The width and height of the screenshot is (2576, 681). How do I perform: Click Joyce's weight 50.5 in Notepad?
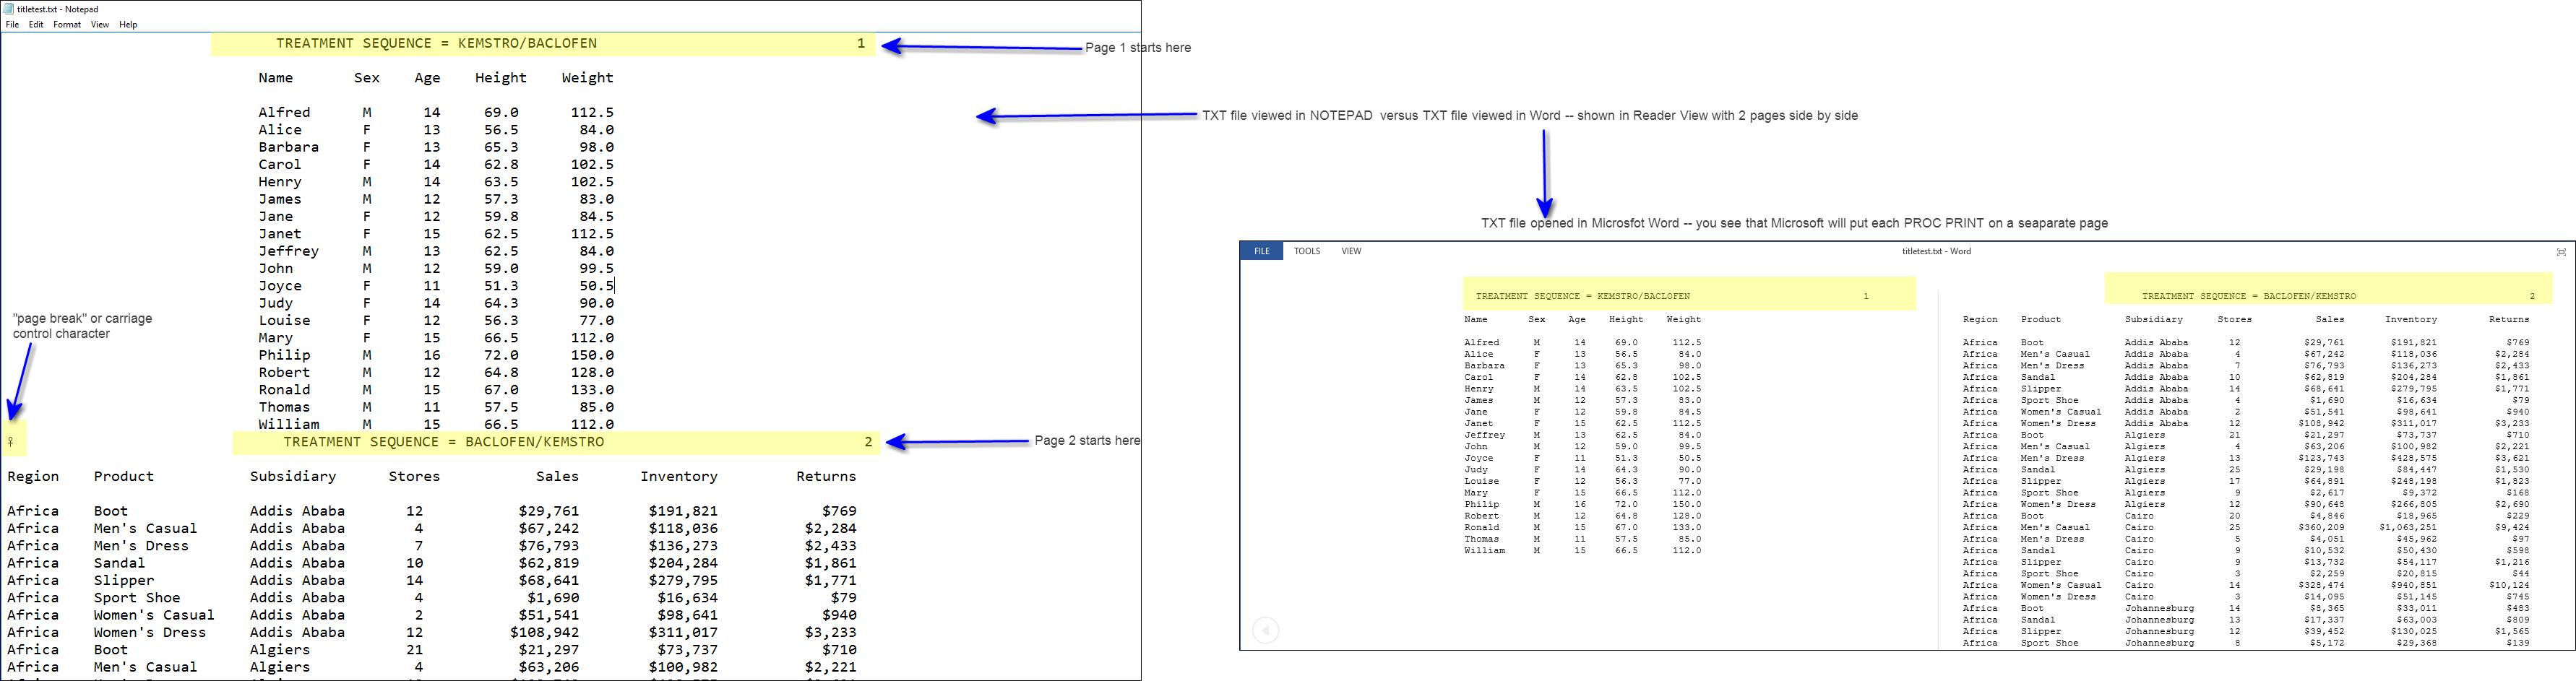tap(597, 286)
